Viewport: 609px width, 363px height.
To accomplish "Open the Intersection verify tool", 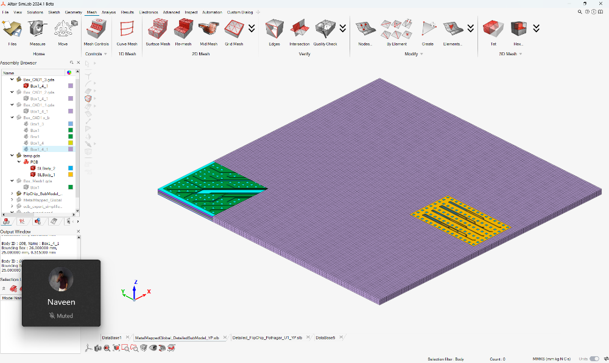I will [x=300, y=33].
